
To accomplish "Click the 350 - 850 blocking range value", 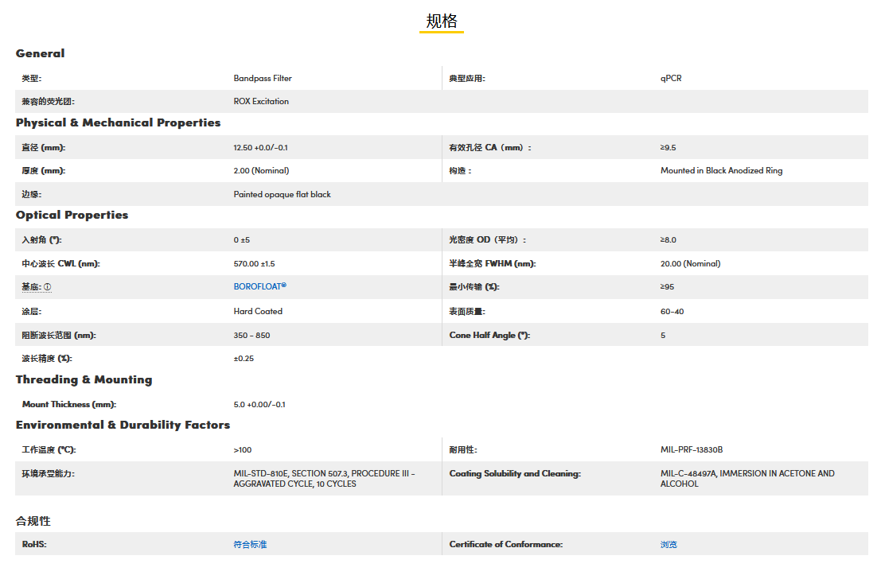I will point(251,336).
